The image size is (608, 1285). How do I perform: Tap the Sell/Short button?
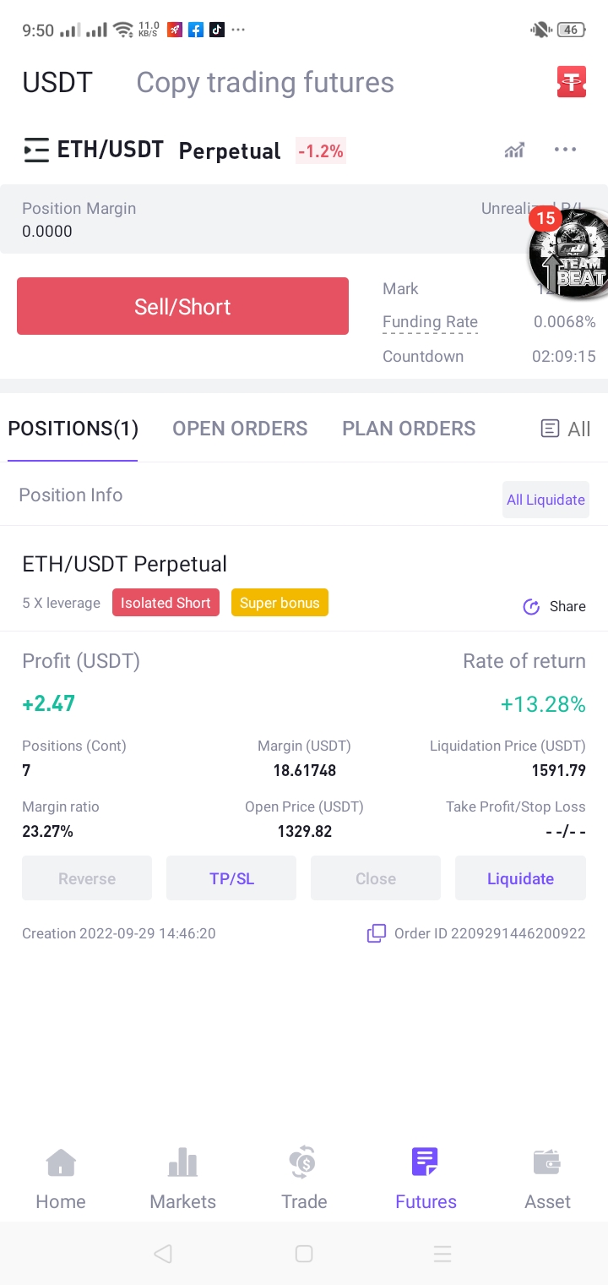[182, 306]
